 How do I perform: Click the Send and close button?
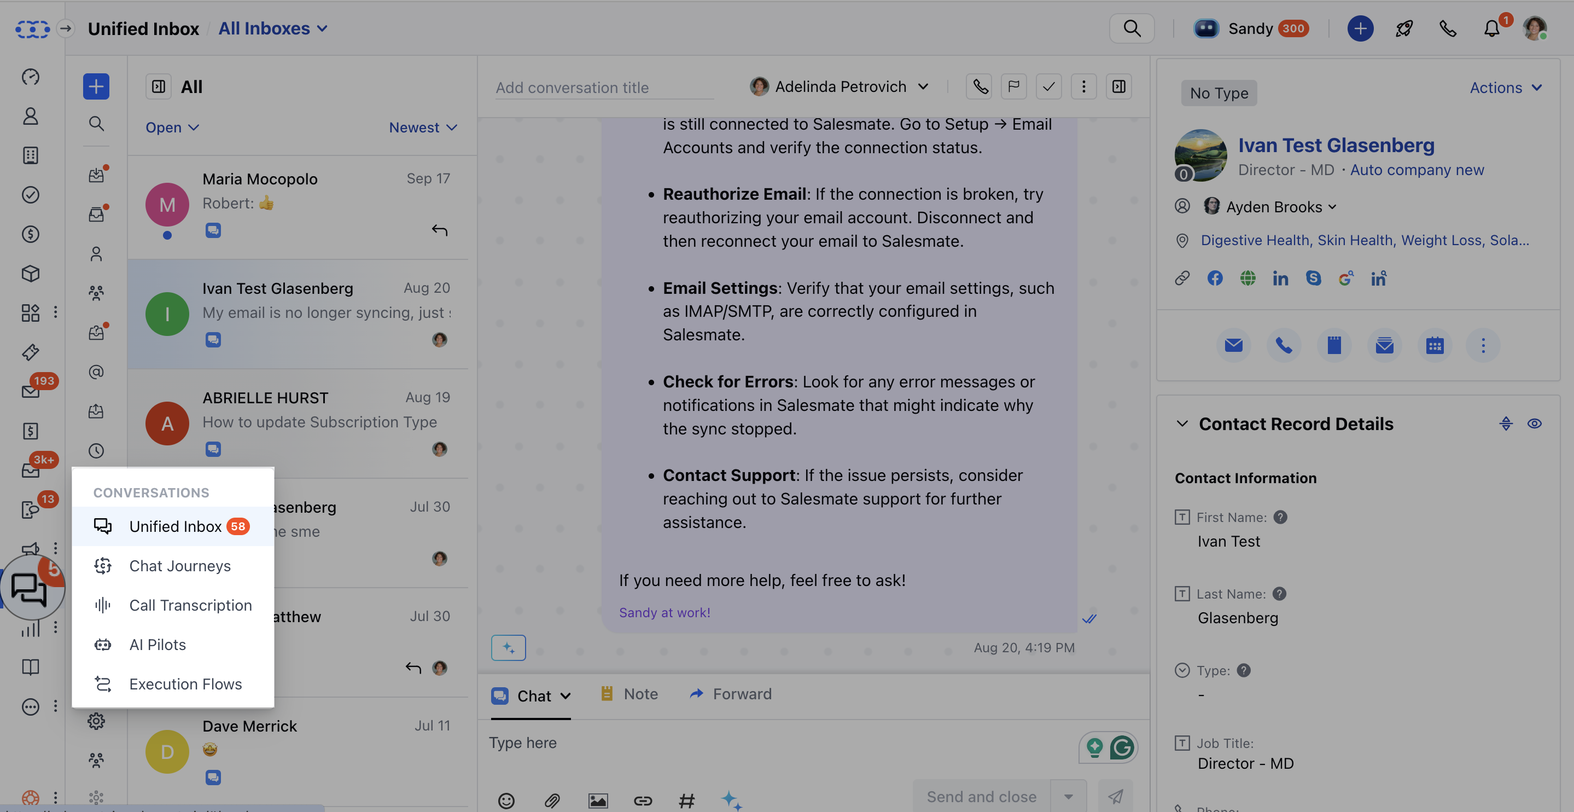coord(981,797)
